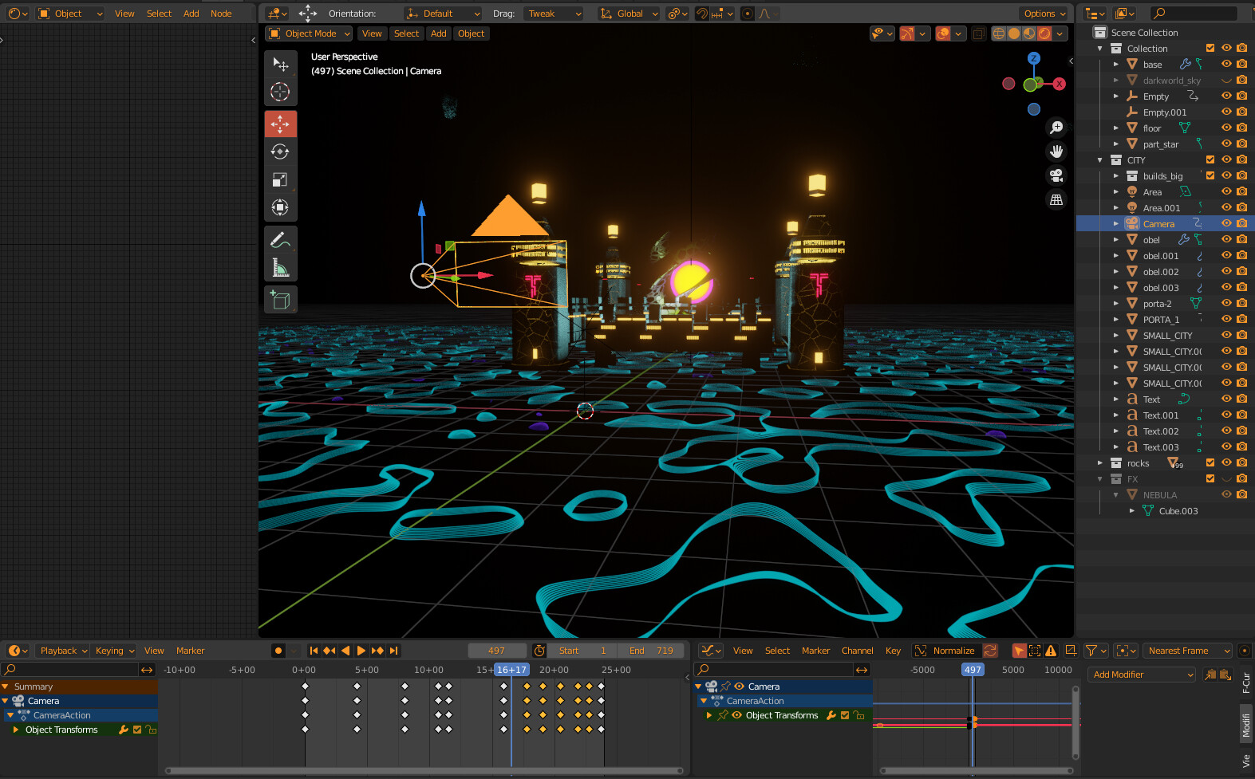The image size is (1255, 779).
Task: Open viewport Select menu
Action: click(406, 33)
